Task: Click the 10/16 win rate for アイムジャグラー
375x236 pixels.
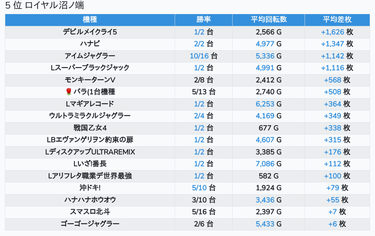Action: coord(199,56)
